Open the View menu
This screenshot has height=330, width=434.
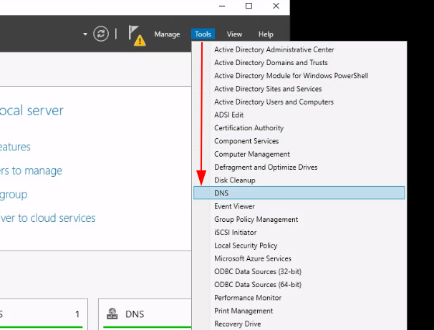(x=234, y=34)
